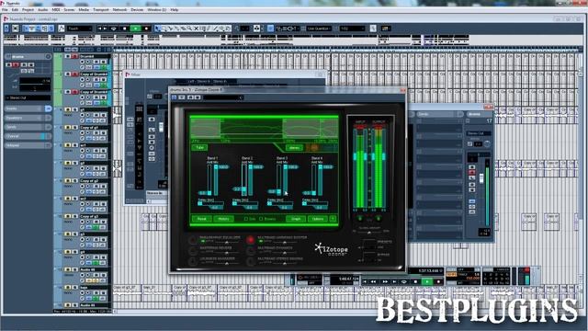Click the Reset button in Ozone
The width and height of the screenshot is (588, 331).
coord(201,219)
